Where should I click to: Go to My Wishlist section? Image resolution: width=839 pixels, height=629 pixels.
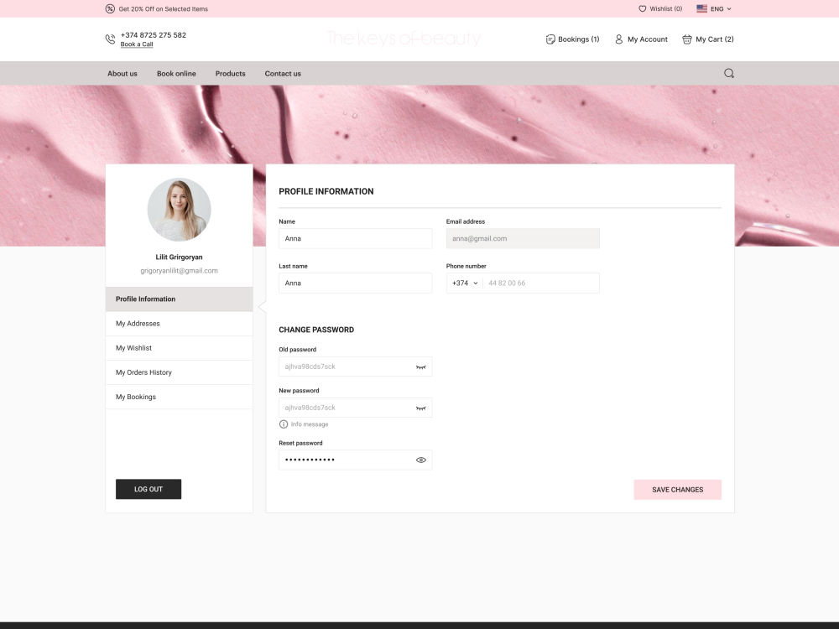[x=180, y=348]
